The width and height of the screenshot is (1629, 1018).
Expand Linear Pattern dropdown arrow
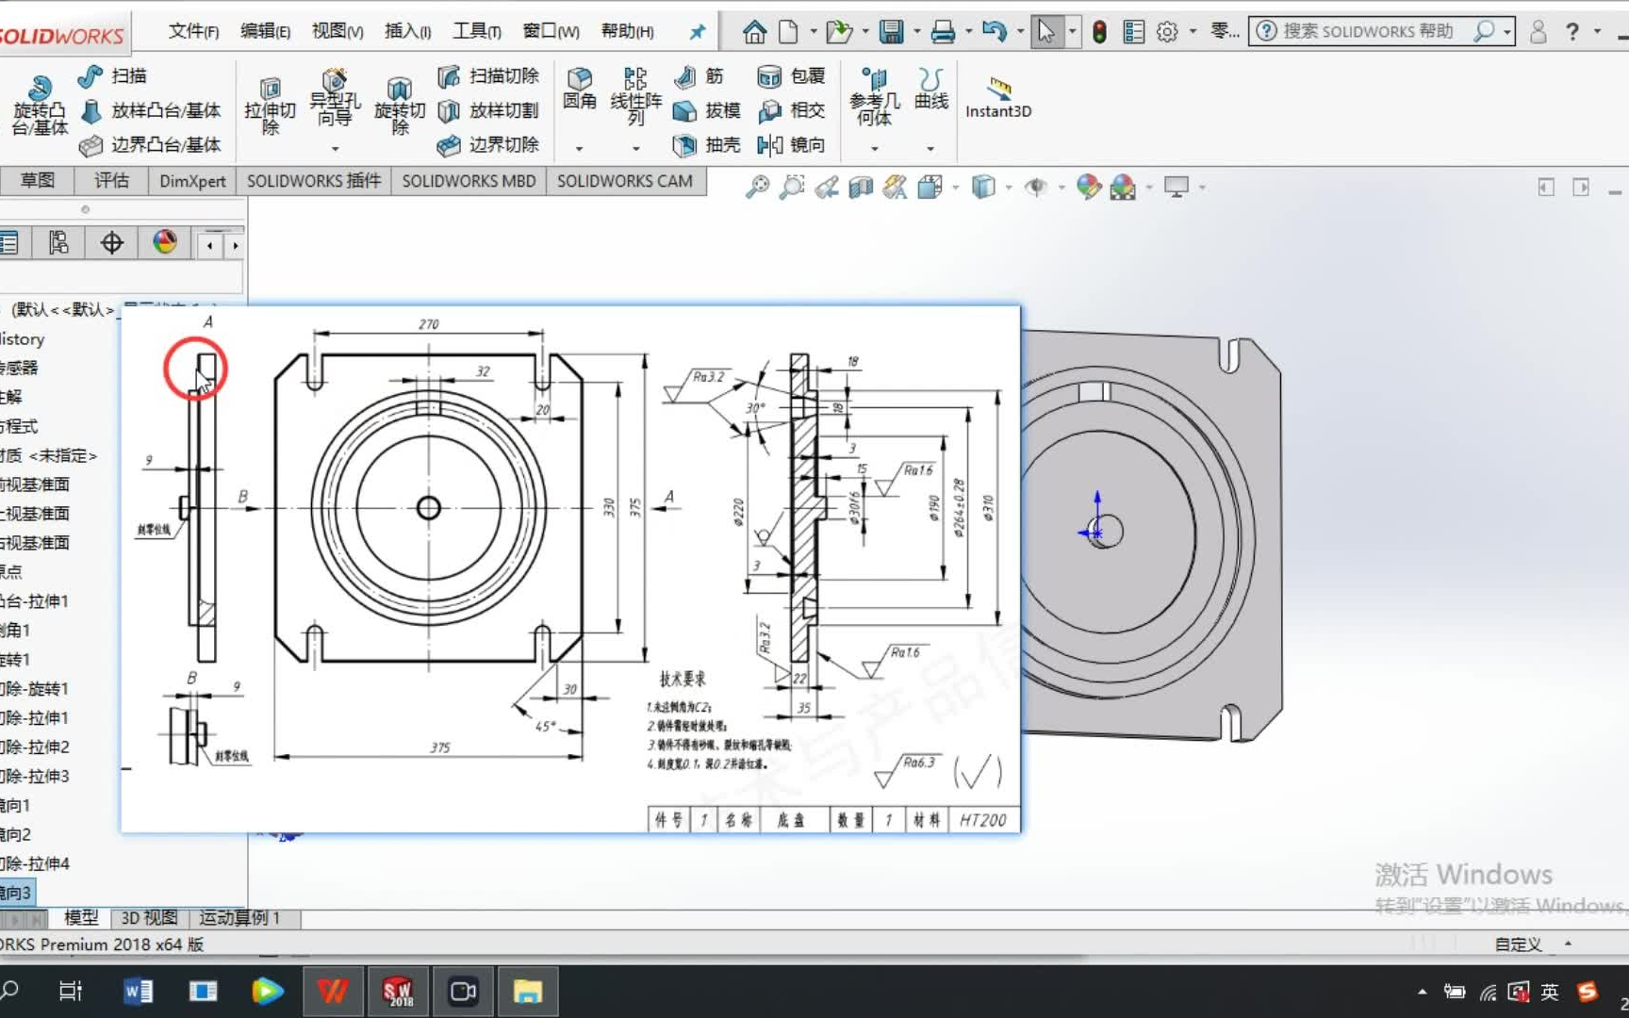[635, 149]
